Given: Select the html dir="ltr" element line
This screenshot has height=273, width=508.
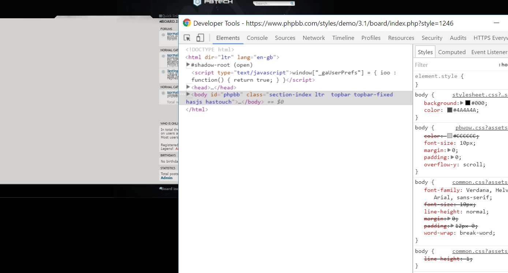Looking at the screenshot, I should [232, 57].
